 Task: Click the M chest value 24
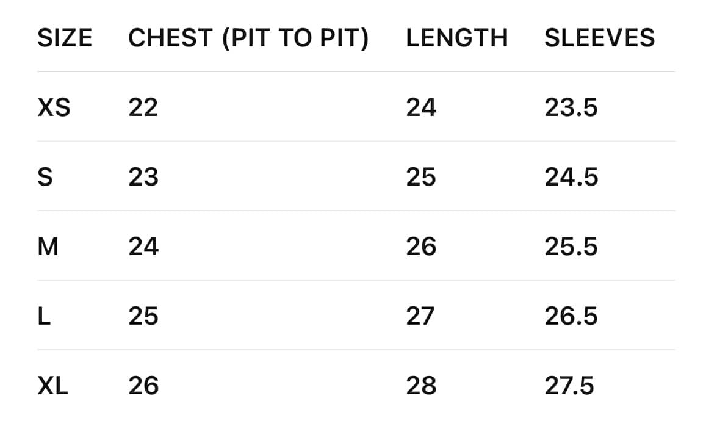(143, 247)
